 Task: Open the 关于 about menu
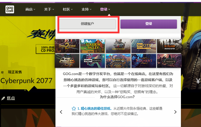click(49, 9)
